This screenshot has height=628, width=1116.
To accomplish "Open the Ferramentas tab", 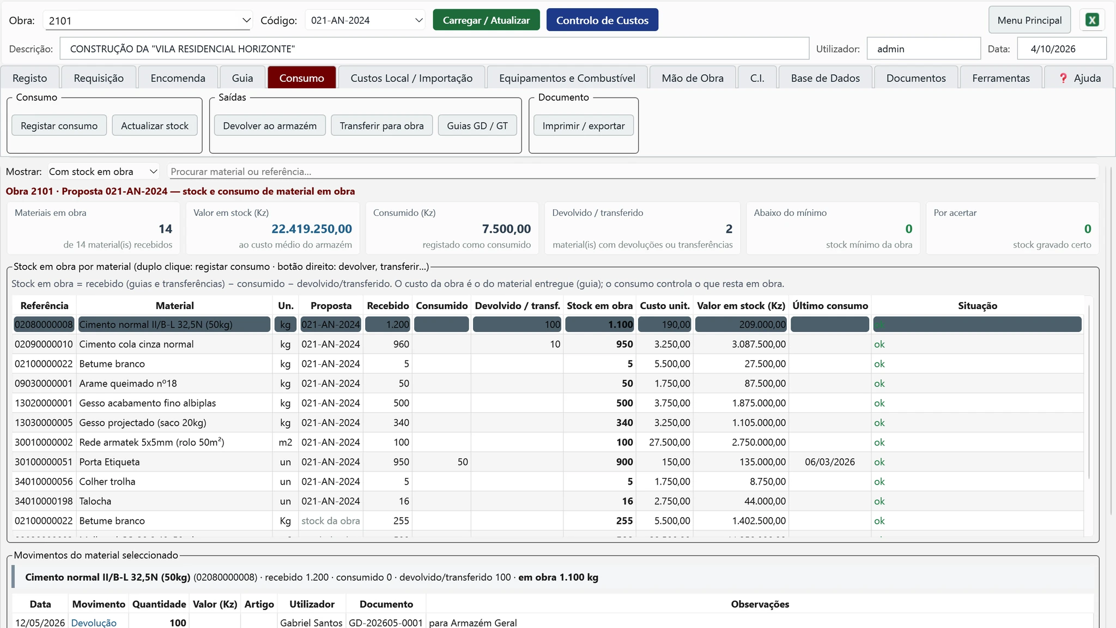I will [x=1001, y=78].
